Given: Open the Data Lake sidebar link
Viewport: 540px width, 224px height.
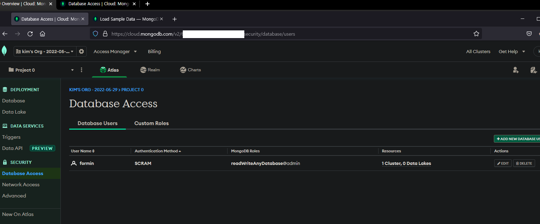Looking at the screenshot, I should point(14,112).
